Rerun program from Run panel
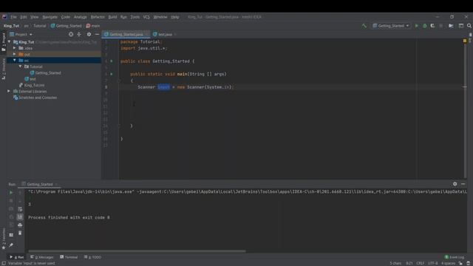The width and height of the screenshot is (473, 266). click(11, 192)
